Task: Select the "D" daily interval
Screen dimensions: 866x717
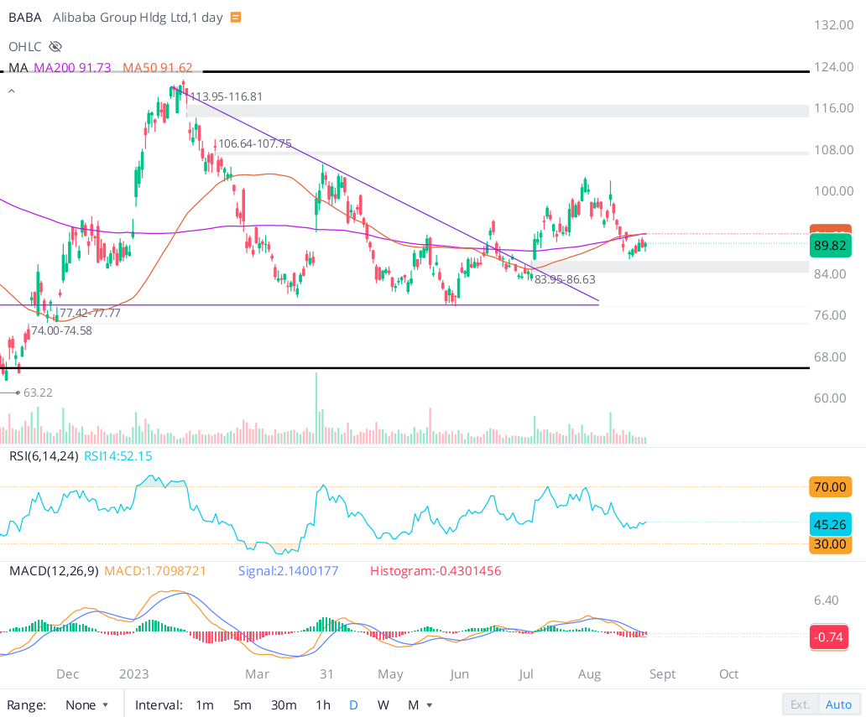Action: [x=353, y=705]
